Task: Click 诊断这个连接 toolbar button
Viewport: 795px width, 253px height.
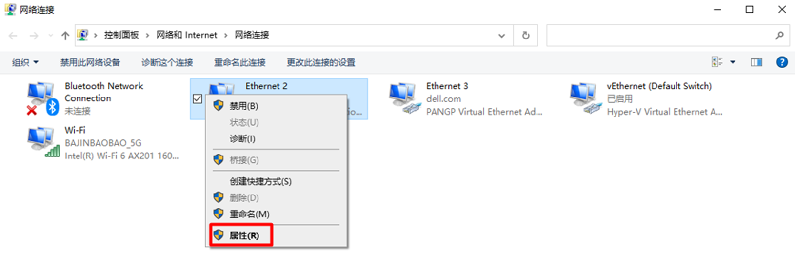Action: click(167, 62)
